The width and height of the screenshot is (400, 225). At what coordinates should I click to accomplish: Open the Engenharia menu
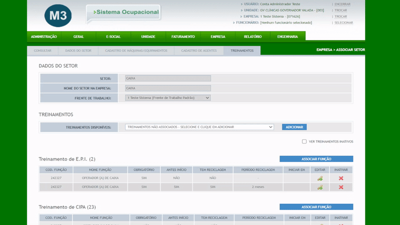tap(287, 36)
